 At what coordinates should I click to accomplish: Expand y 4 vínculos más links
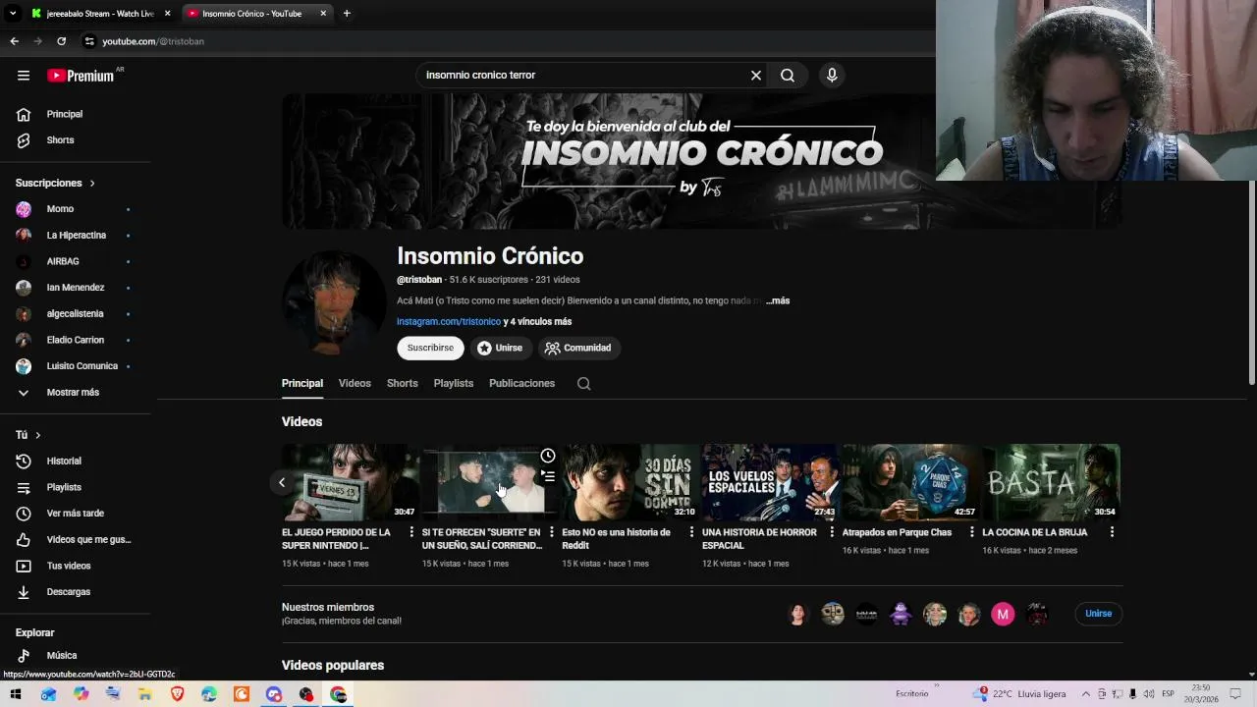pyautogui.click(x=537, y=322)
